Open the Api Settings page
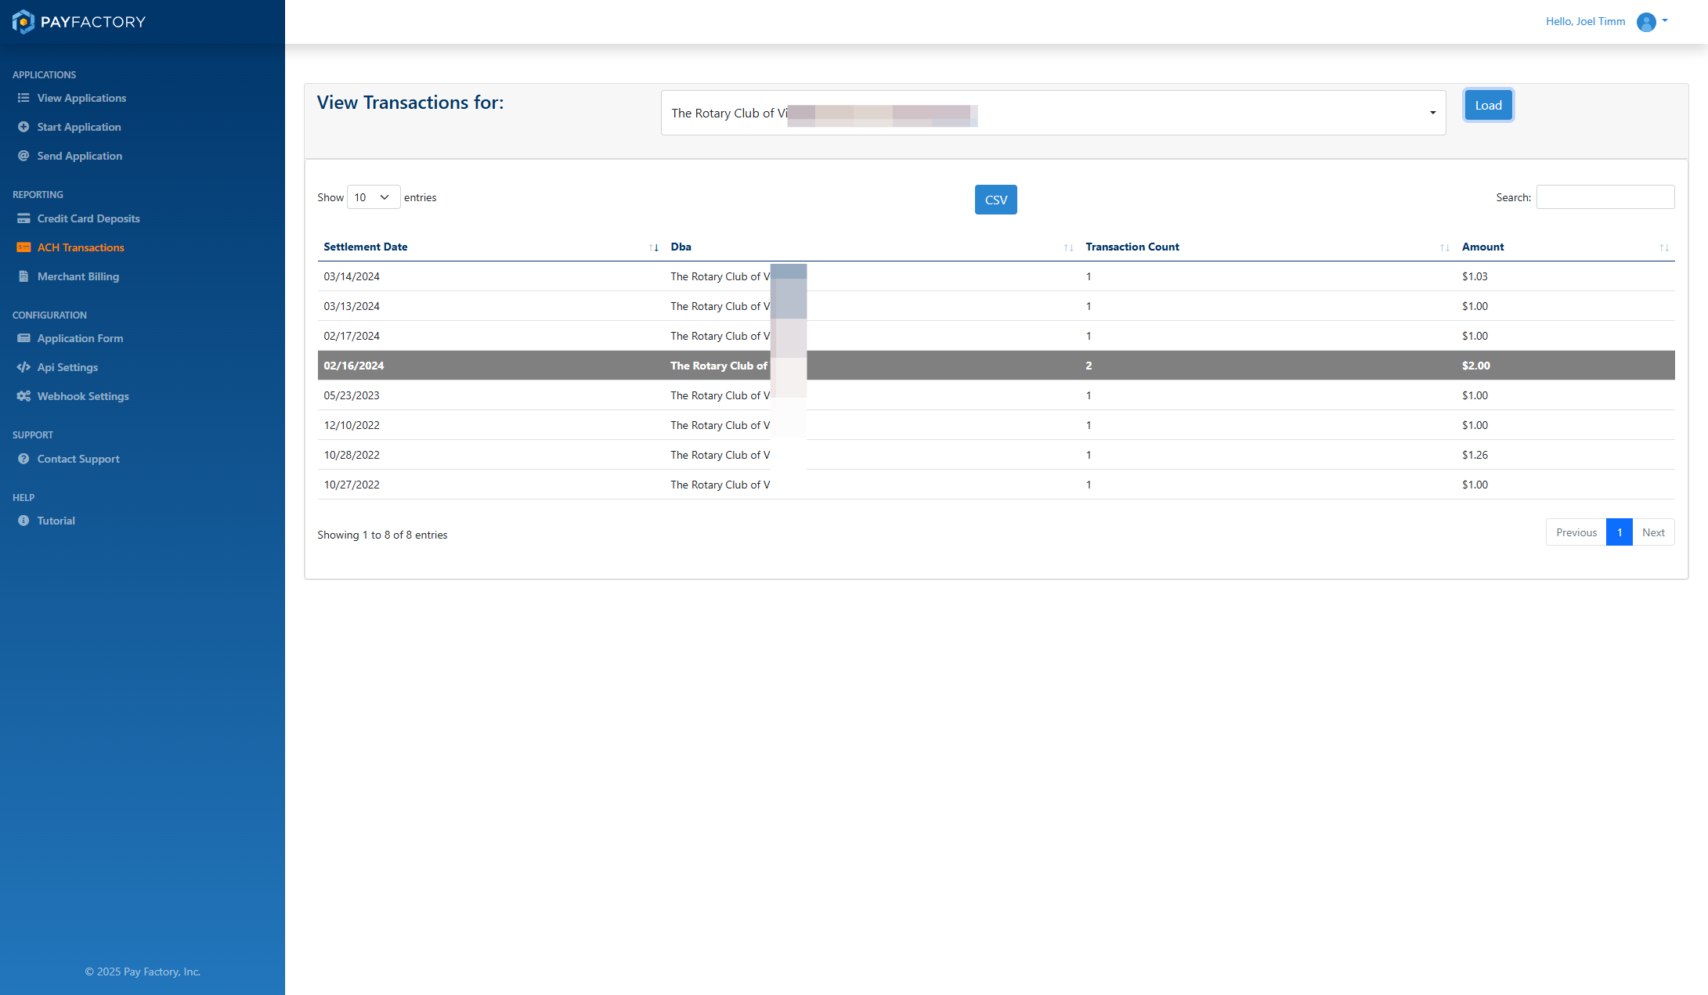This screenshot has width=1708, height=995. (67, 367)
